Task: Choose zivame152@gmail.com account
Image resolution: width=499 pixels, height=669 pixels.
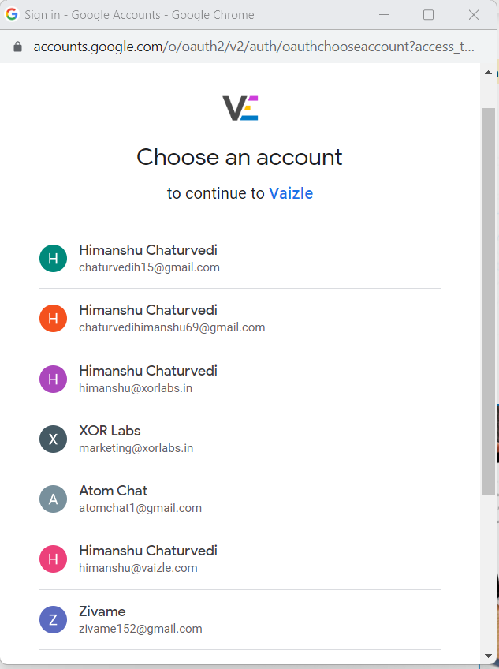Action: (240, 620)
